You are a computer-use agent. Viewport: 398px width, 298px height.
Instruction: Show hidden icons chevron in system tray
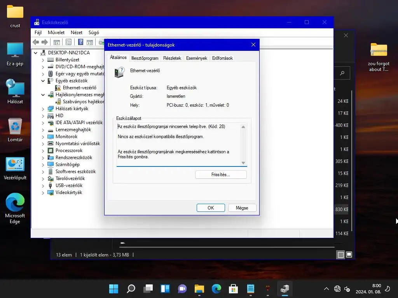(x=326, y=289)
